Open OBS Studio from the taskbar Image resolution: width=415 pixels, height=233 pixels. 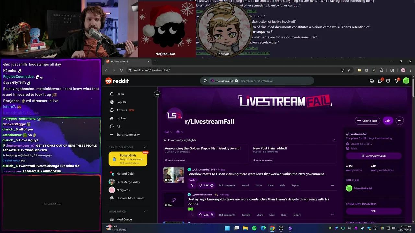click(x=281, y=228)
